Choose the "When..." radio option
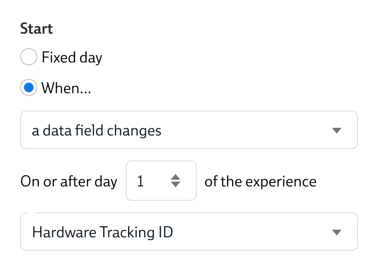Image resolution: width=378 pixels, height=270 pixels. pyautogui.click(x=29, y=88)
